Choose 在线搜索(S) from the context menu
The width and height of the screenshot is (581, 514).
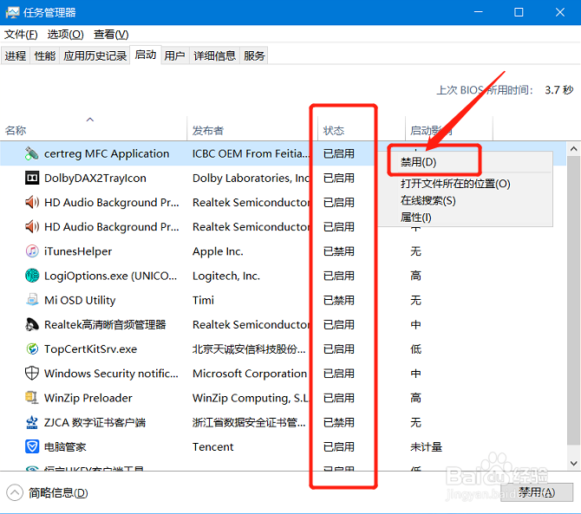coord(465,200)
